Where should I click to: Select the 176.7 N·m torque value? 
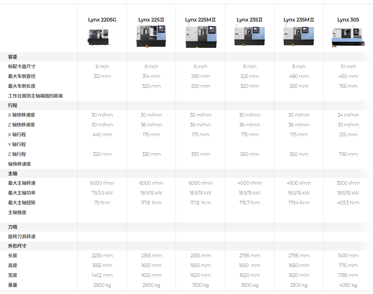click(250, 203)
